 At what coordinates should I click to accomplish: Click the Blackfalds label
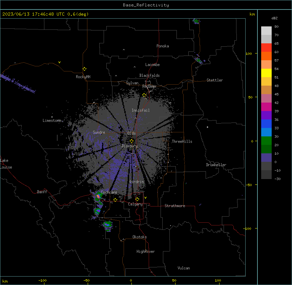149,75
